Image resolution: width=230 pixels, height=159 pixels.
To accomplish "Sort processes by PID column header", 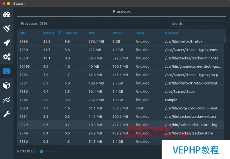I will (22, 33).
